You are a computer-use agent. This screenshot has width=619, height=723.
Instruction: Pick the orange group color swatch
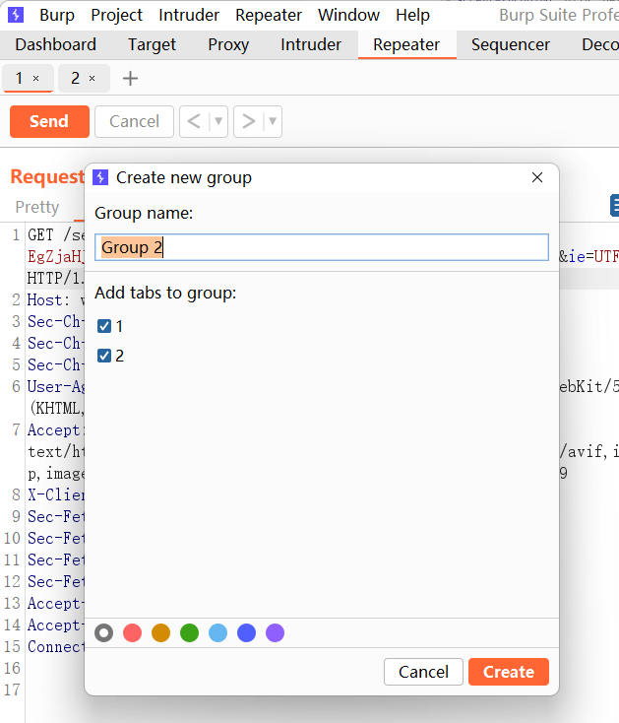160,633
